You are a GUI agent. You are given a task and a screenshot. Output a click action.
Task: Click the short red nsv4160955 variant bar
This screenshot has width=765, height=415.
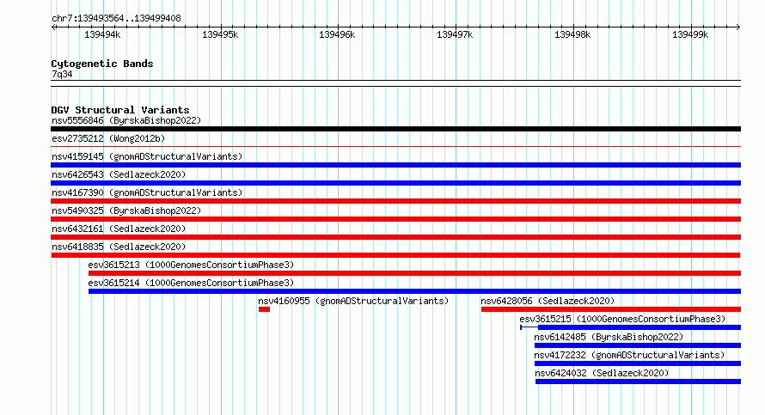tap(264, 309)
